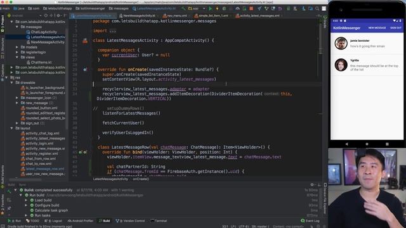Open Android Profiler tool window tab

click(x=81, y=221)
